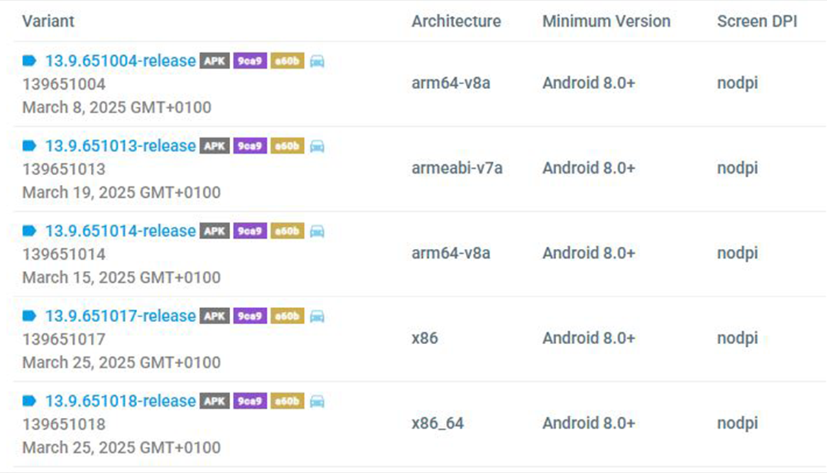Click the Screen DPI column header
The width and height of the screenshot is (827, 473).
pyautogui.click(x=757, y=21)
